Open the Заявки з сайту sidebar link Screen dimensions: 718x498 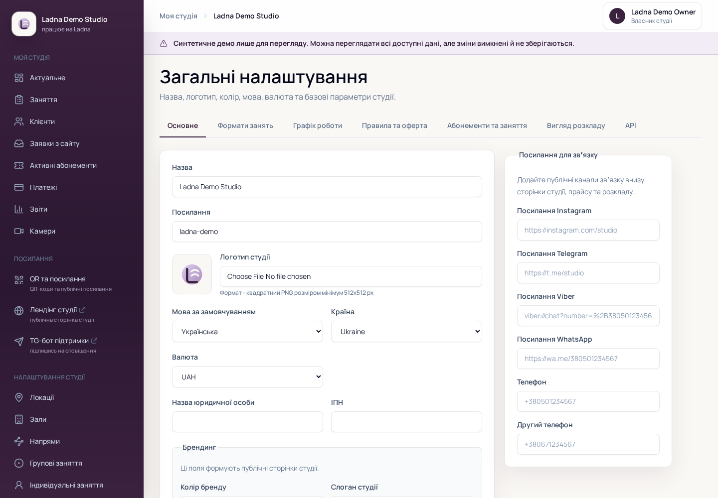pyautogui.click(x=72, y=143)
